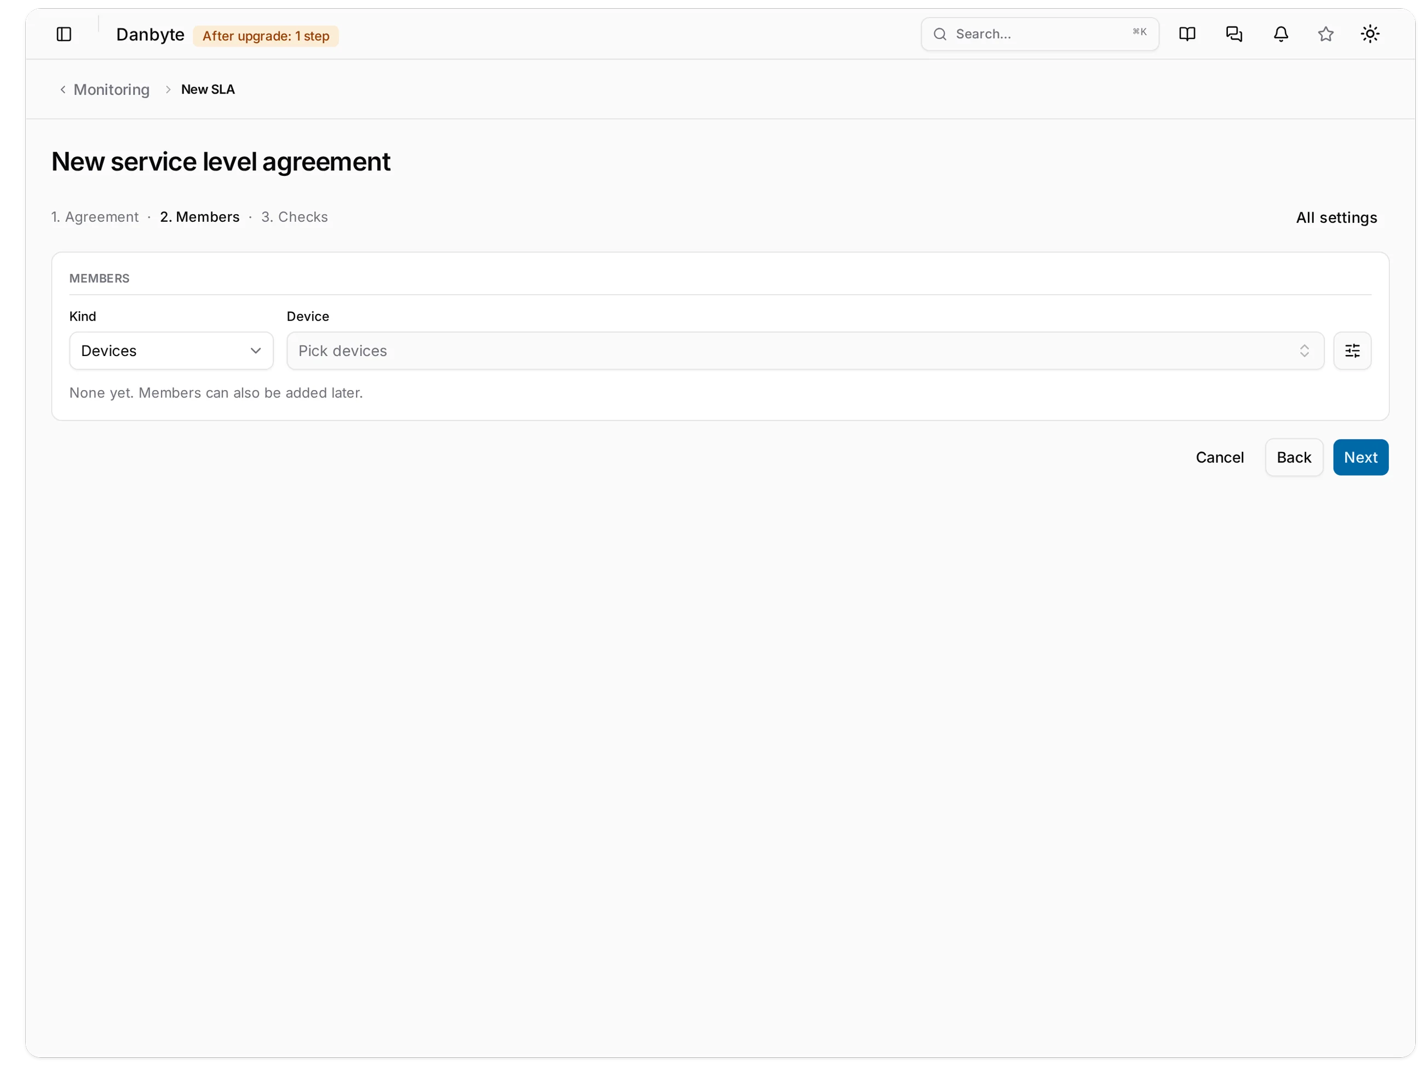Open device filter options sliders icon
This screenshot has width=1424, height=1066.
(1353, 351)
